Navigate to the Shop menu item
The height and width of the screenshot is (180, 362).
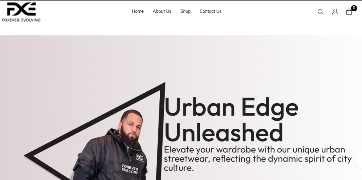pos(185,11)
